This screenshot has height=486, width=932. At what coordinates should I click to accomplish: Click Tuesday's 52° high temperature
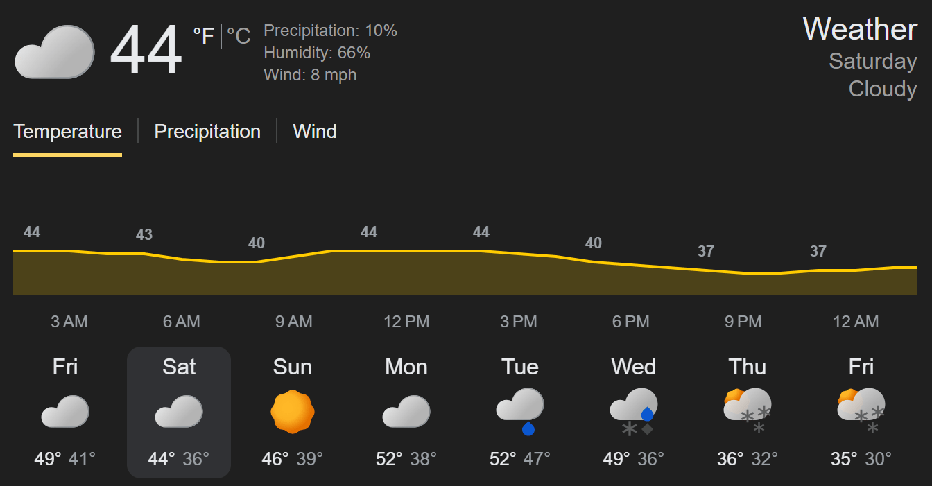point(503,459)
